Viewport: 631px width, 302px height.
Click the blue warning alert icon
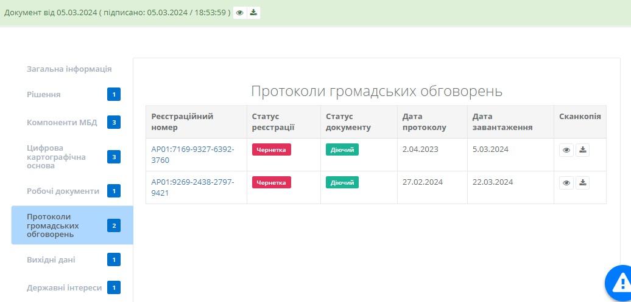(620, 283)
